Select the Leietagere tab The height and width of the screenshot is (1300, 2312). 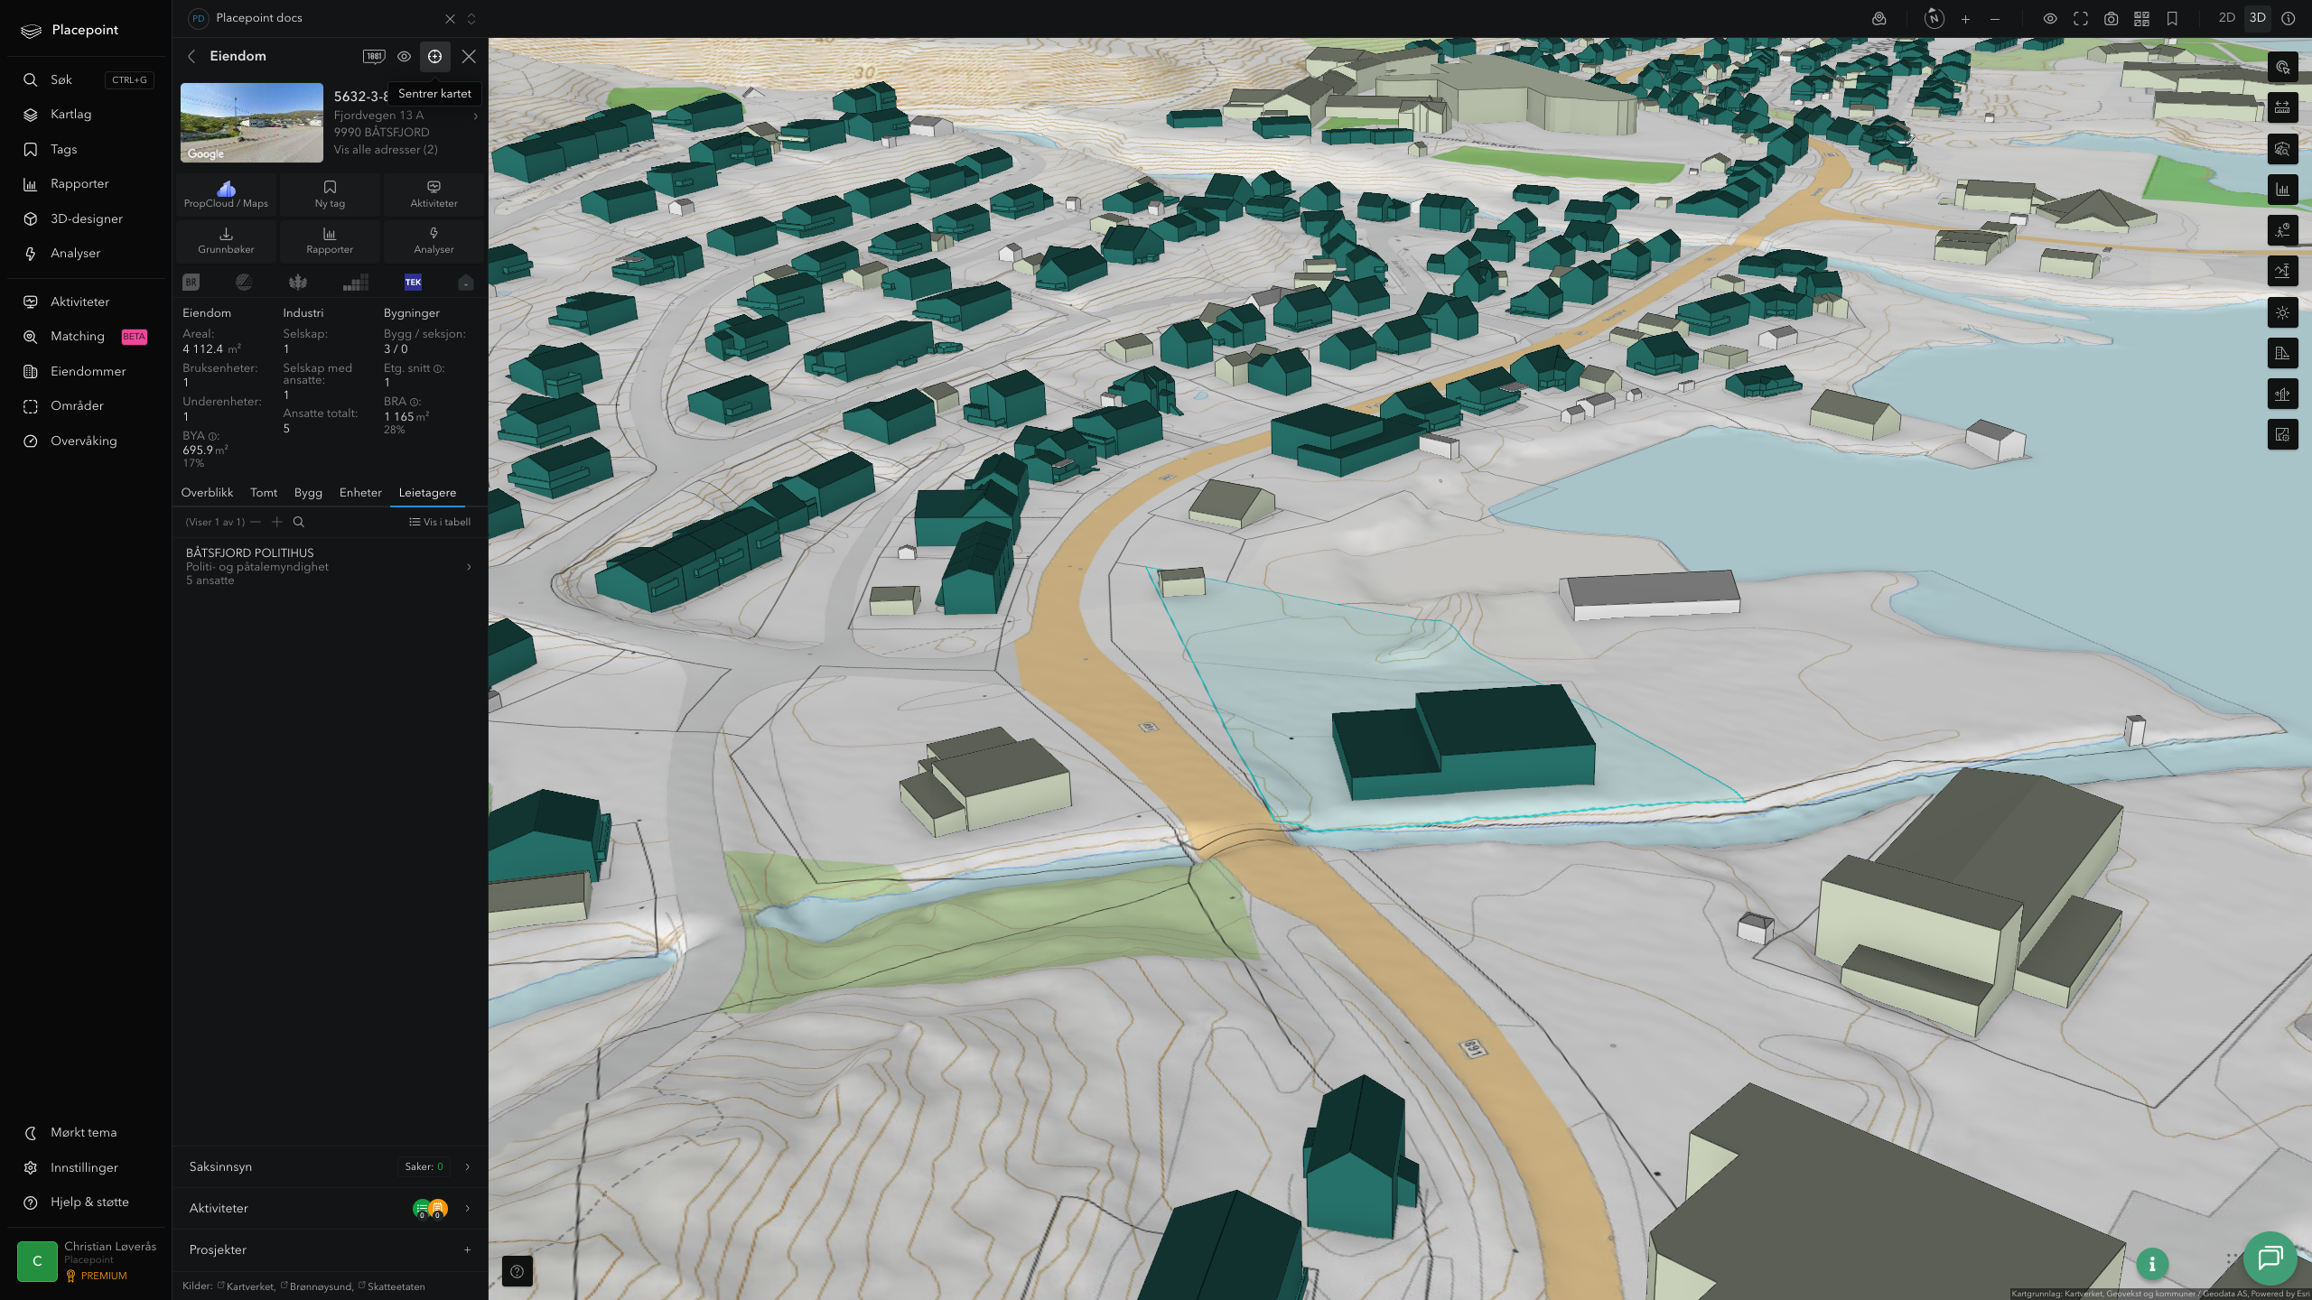click(x=427, y=493)
